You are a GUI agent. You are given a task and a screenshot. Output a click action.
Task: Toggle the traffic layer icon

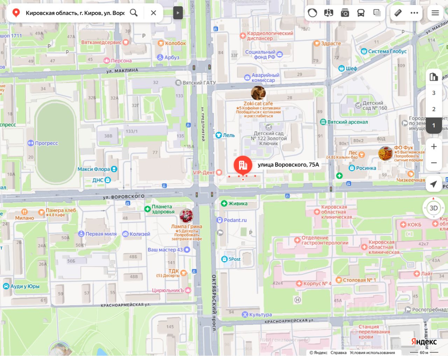(312, 13)
